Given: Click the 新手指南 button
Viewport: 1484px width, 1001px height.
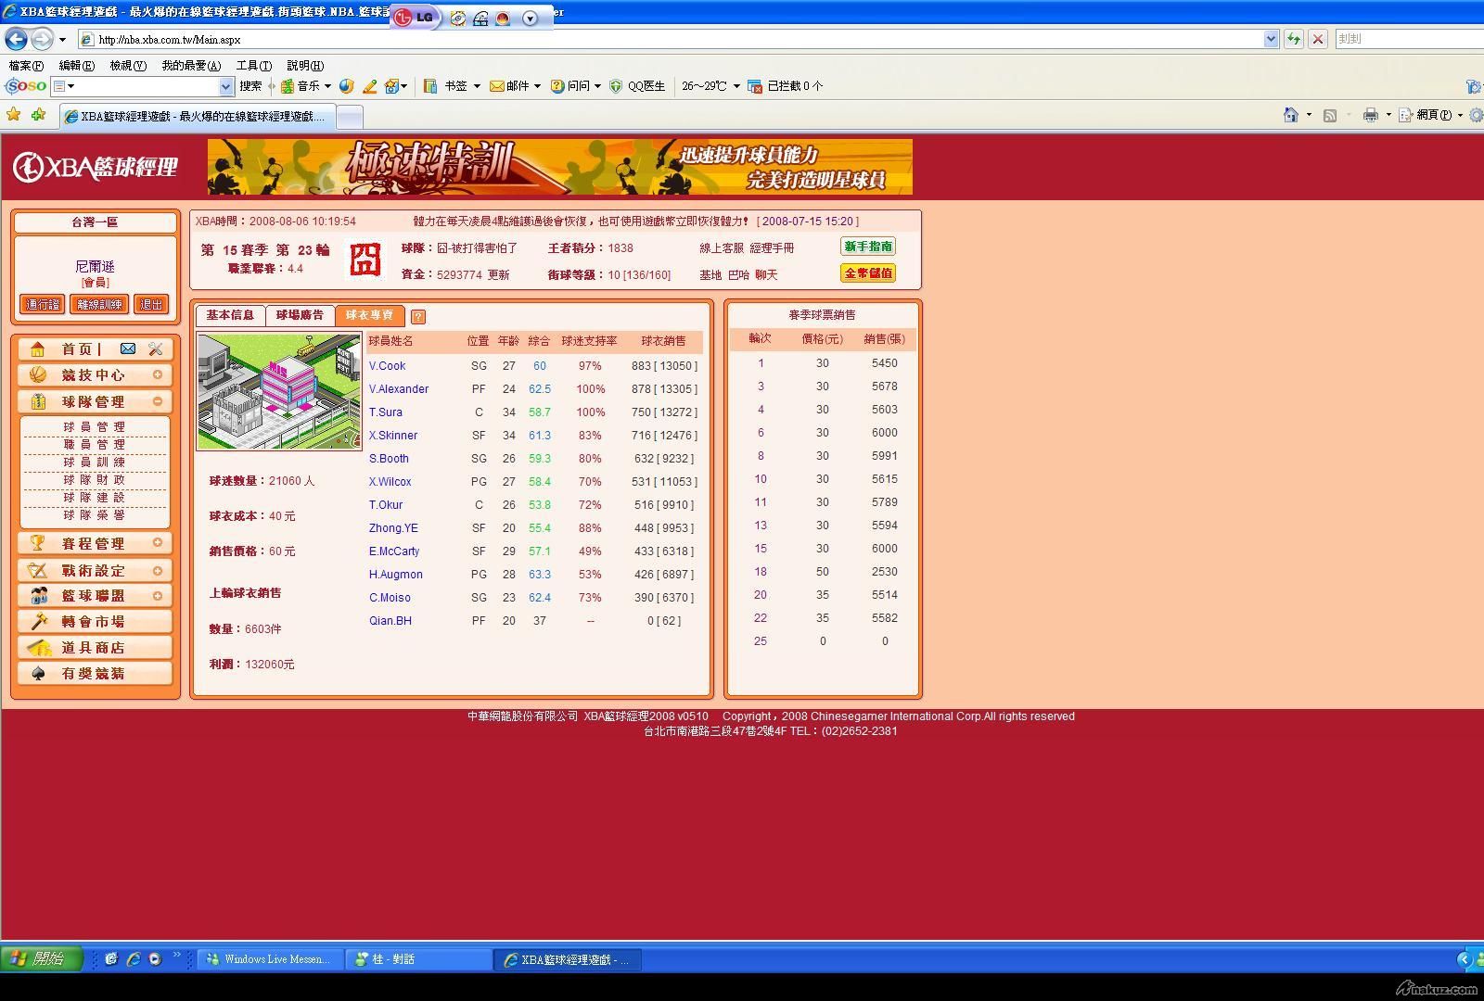Looking at the screenshot, I should 868,247.
